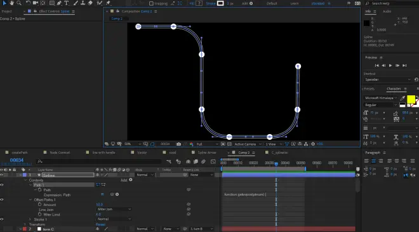Screen dimensions: 419x232
Task: Select the Pen tool
Action: coord(59,3)
